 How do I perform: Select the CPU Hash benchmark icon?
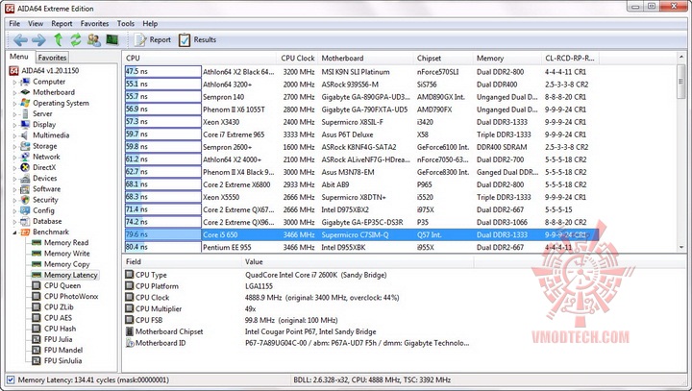37,329
